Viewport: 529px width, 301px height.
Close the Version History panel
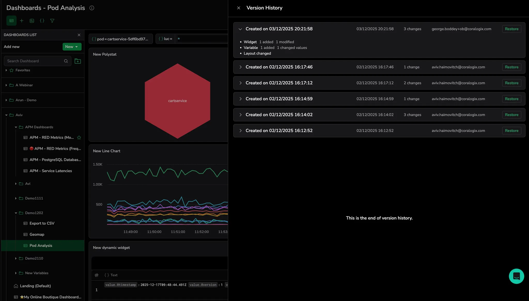pos(239,8)
